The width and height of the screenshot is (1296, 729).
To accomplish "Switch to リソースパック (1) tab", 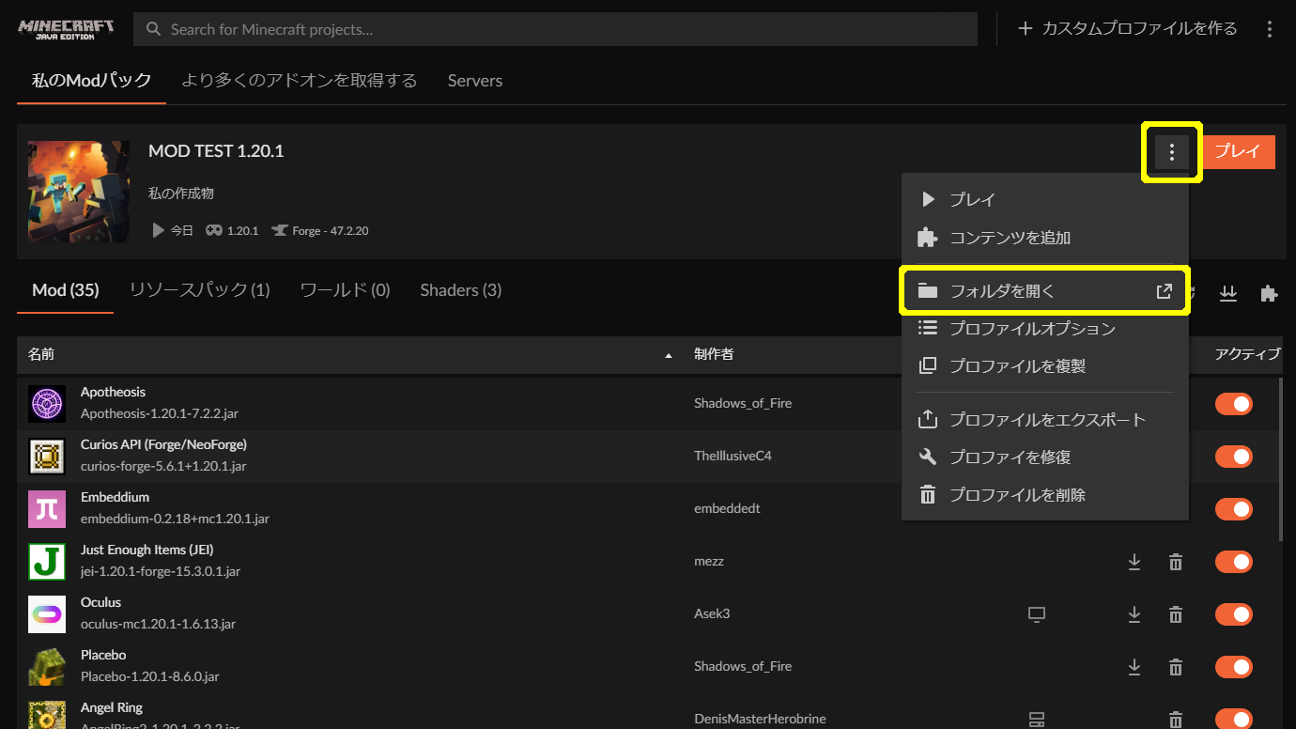I will tap(199, 290).
